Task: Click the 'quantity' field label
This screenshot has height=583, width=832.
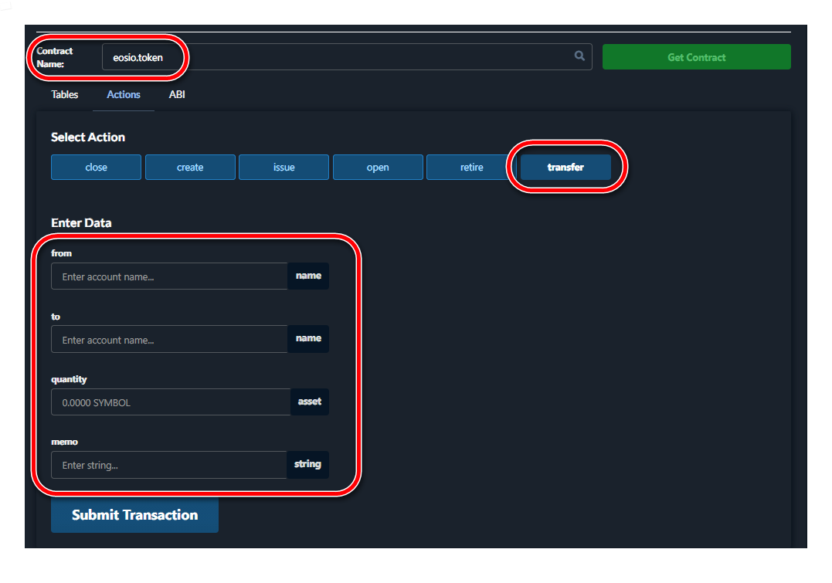Action: 69,379
